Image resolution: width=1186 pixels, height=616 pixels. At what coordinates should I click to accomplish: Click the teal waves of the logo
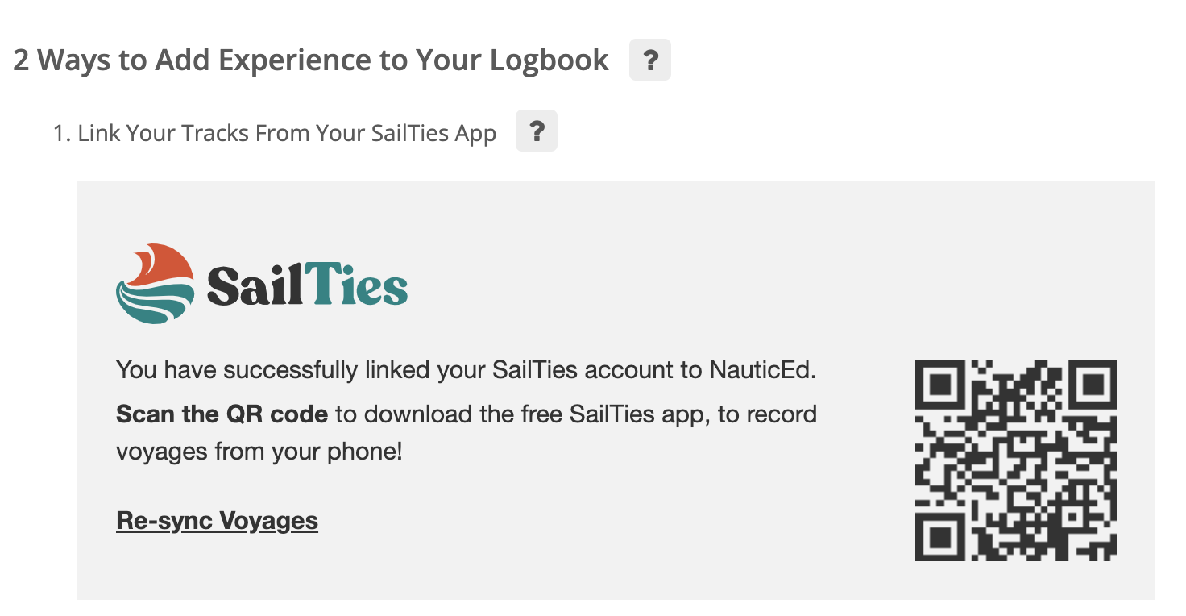pos(153,304)
